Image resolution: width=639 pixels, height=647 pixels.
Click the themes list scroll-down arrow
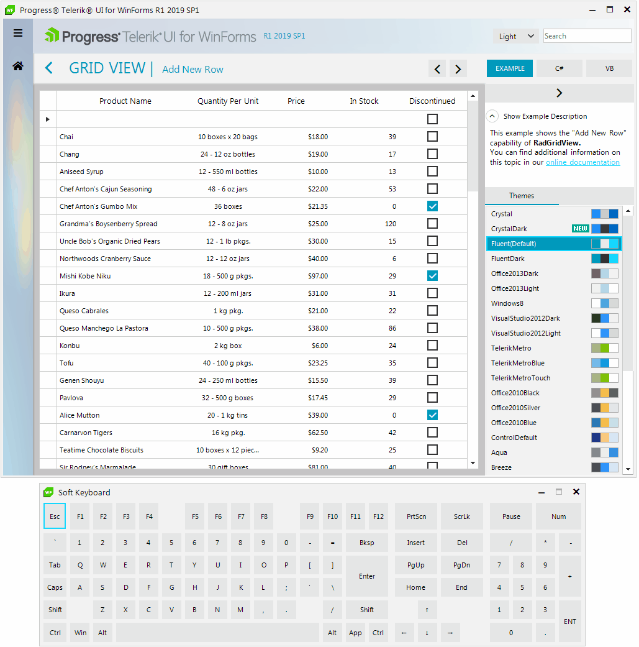(x=628, y=469)
